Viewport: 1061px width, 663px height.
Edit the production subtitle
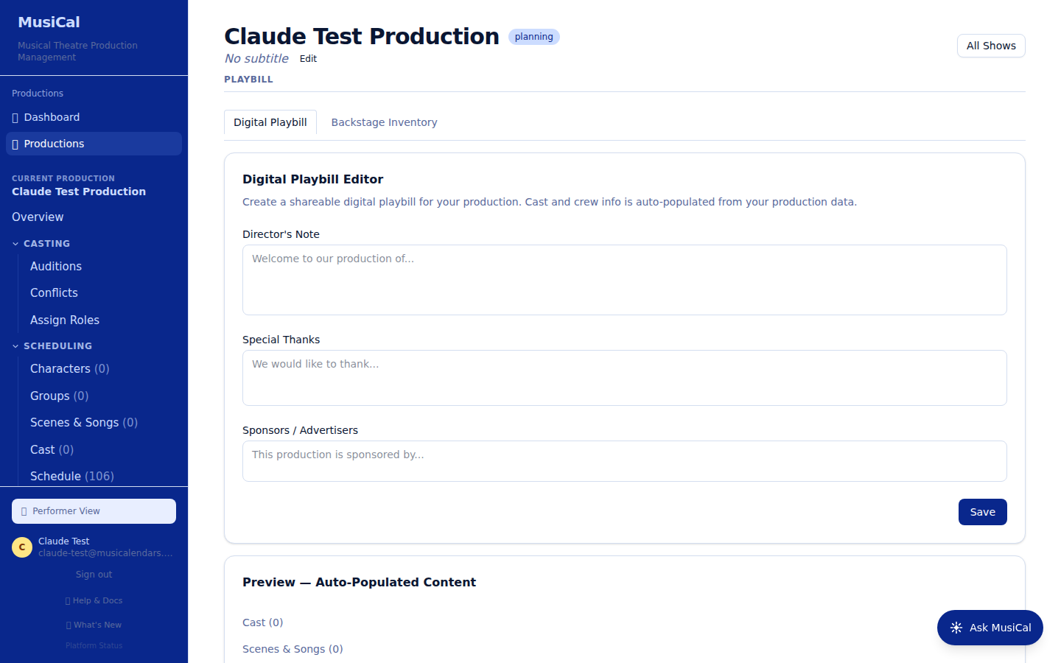click(308, 59)
